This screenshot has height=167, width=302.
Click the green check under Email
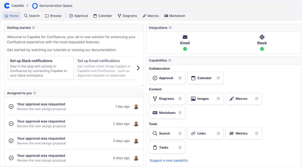click(185, 49)
